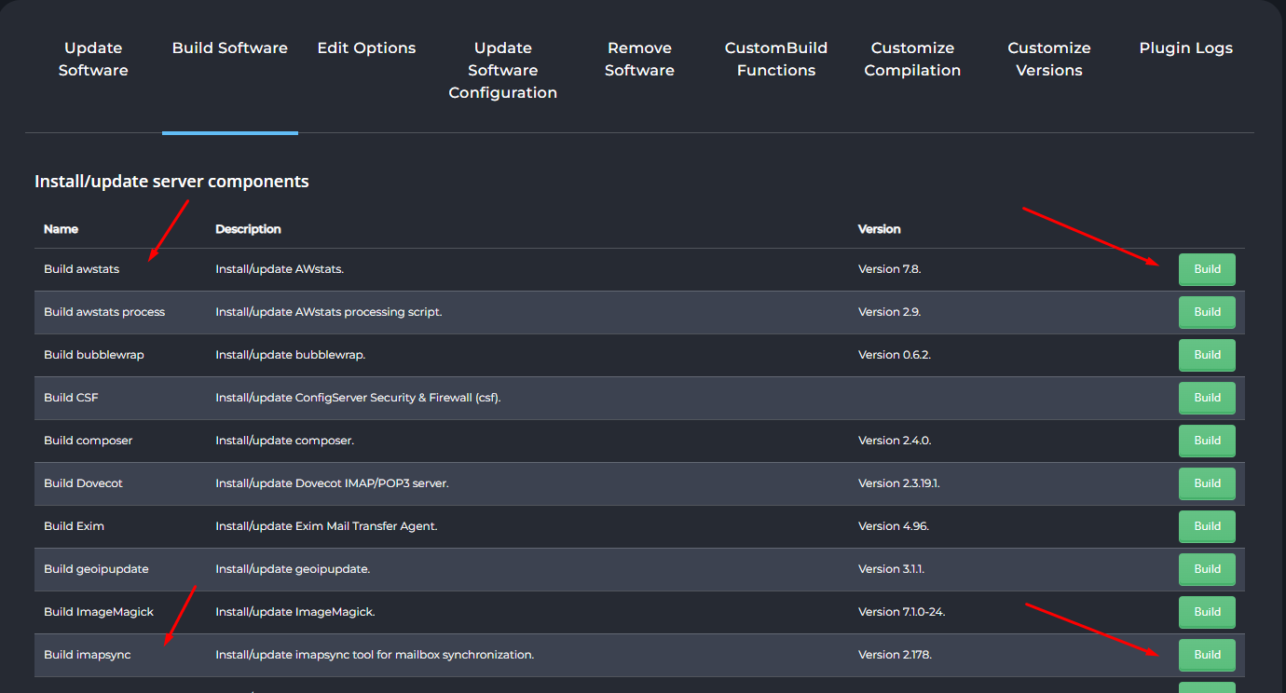
Task: Start the composer build
Action: pos(1207,441)
